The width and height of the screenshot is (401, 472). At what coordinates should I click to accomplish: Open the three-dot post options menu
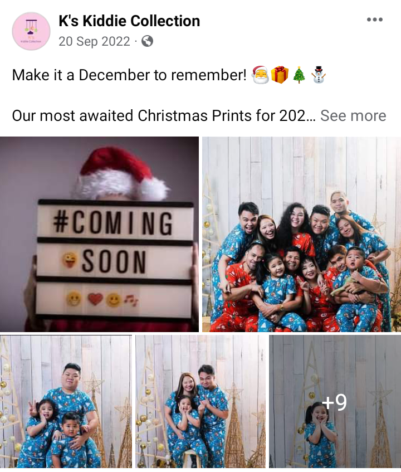point(374,20)
